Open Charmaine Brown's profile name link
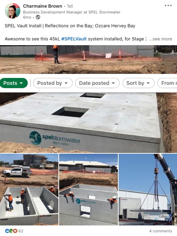This screenshot has width=177, height=236. click(42, 6)
